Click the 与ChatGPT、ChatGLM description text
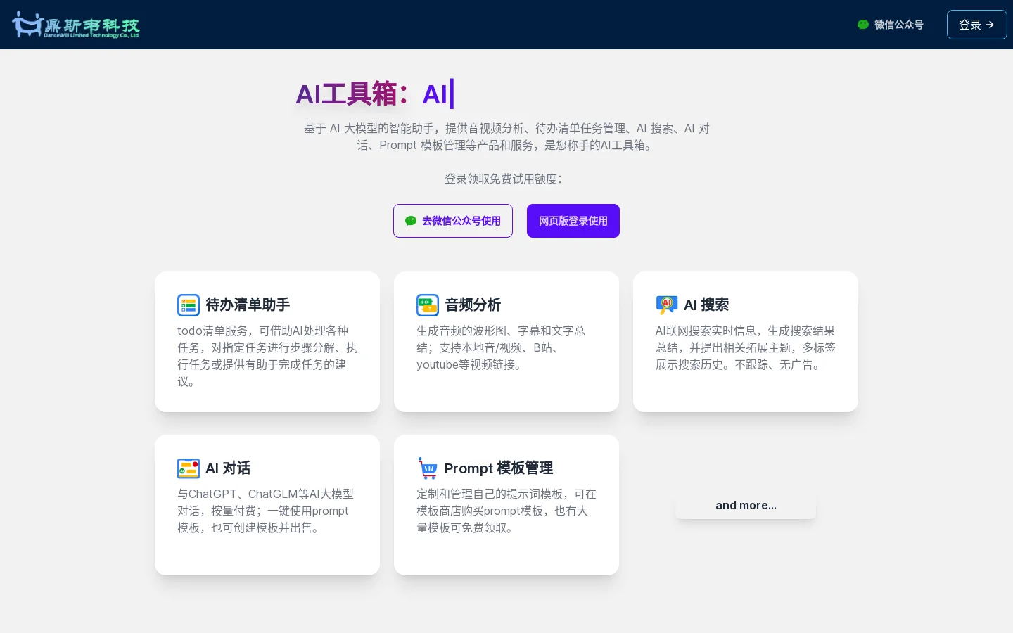 click(267, 511)
